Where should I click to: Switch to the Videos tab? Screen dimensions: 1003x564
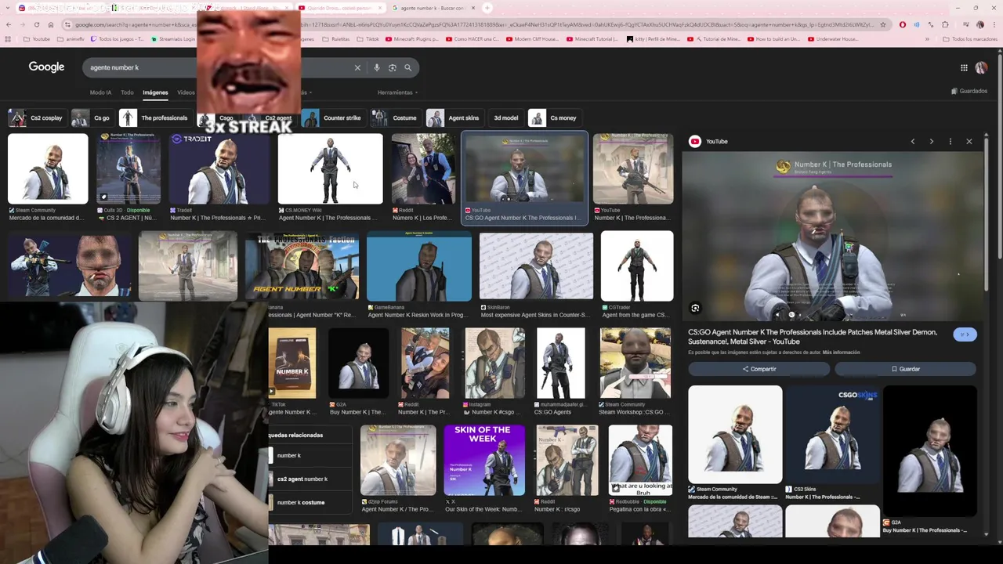pyautogui.click(x=186, y=92)
